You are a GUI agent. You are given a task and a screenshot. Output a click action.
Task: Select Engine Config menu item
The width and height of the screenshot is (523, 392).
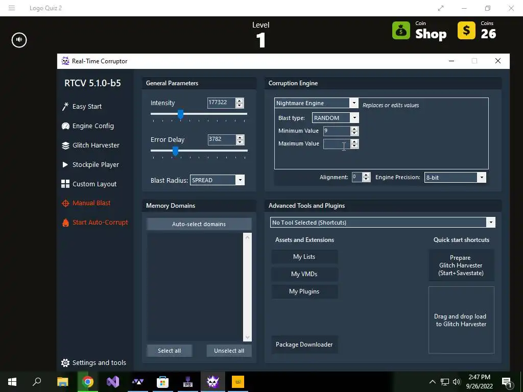coord(93,126)
